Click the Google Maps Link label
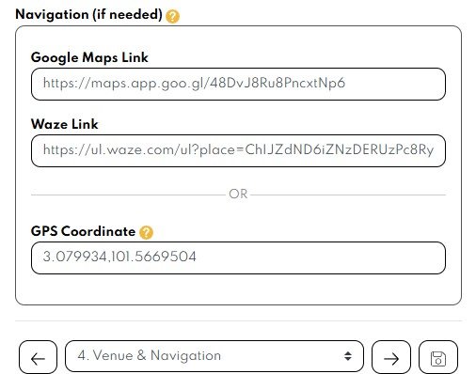Viewport: 476px width, 374px height. (x=89, y=58)
